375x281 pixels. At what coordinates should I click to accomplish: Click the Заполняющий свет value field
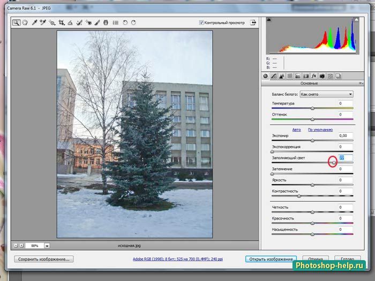point(346,158)
